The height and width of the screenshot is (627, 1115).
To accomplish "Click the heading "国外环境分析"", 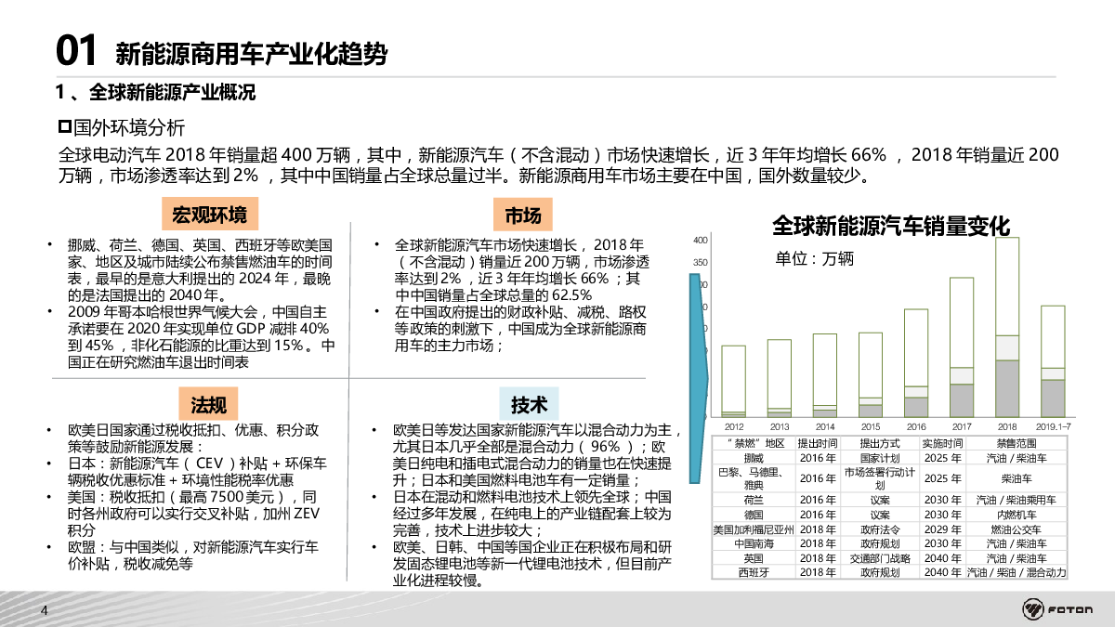I will click(122, 126).
